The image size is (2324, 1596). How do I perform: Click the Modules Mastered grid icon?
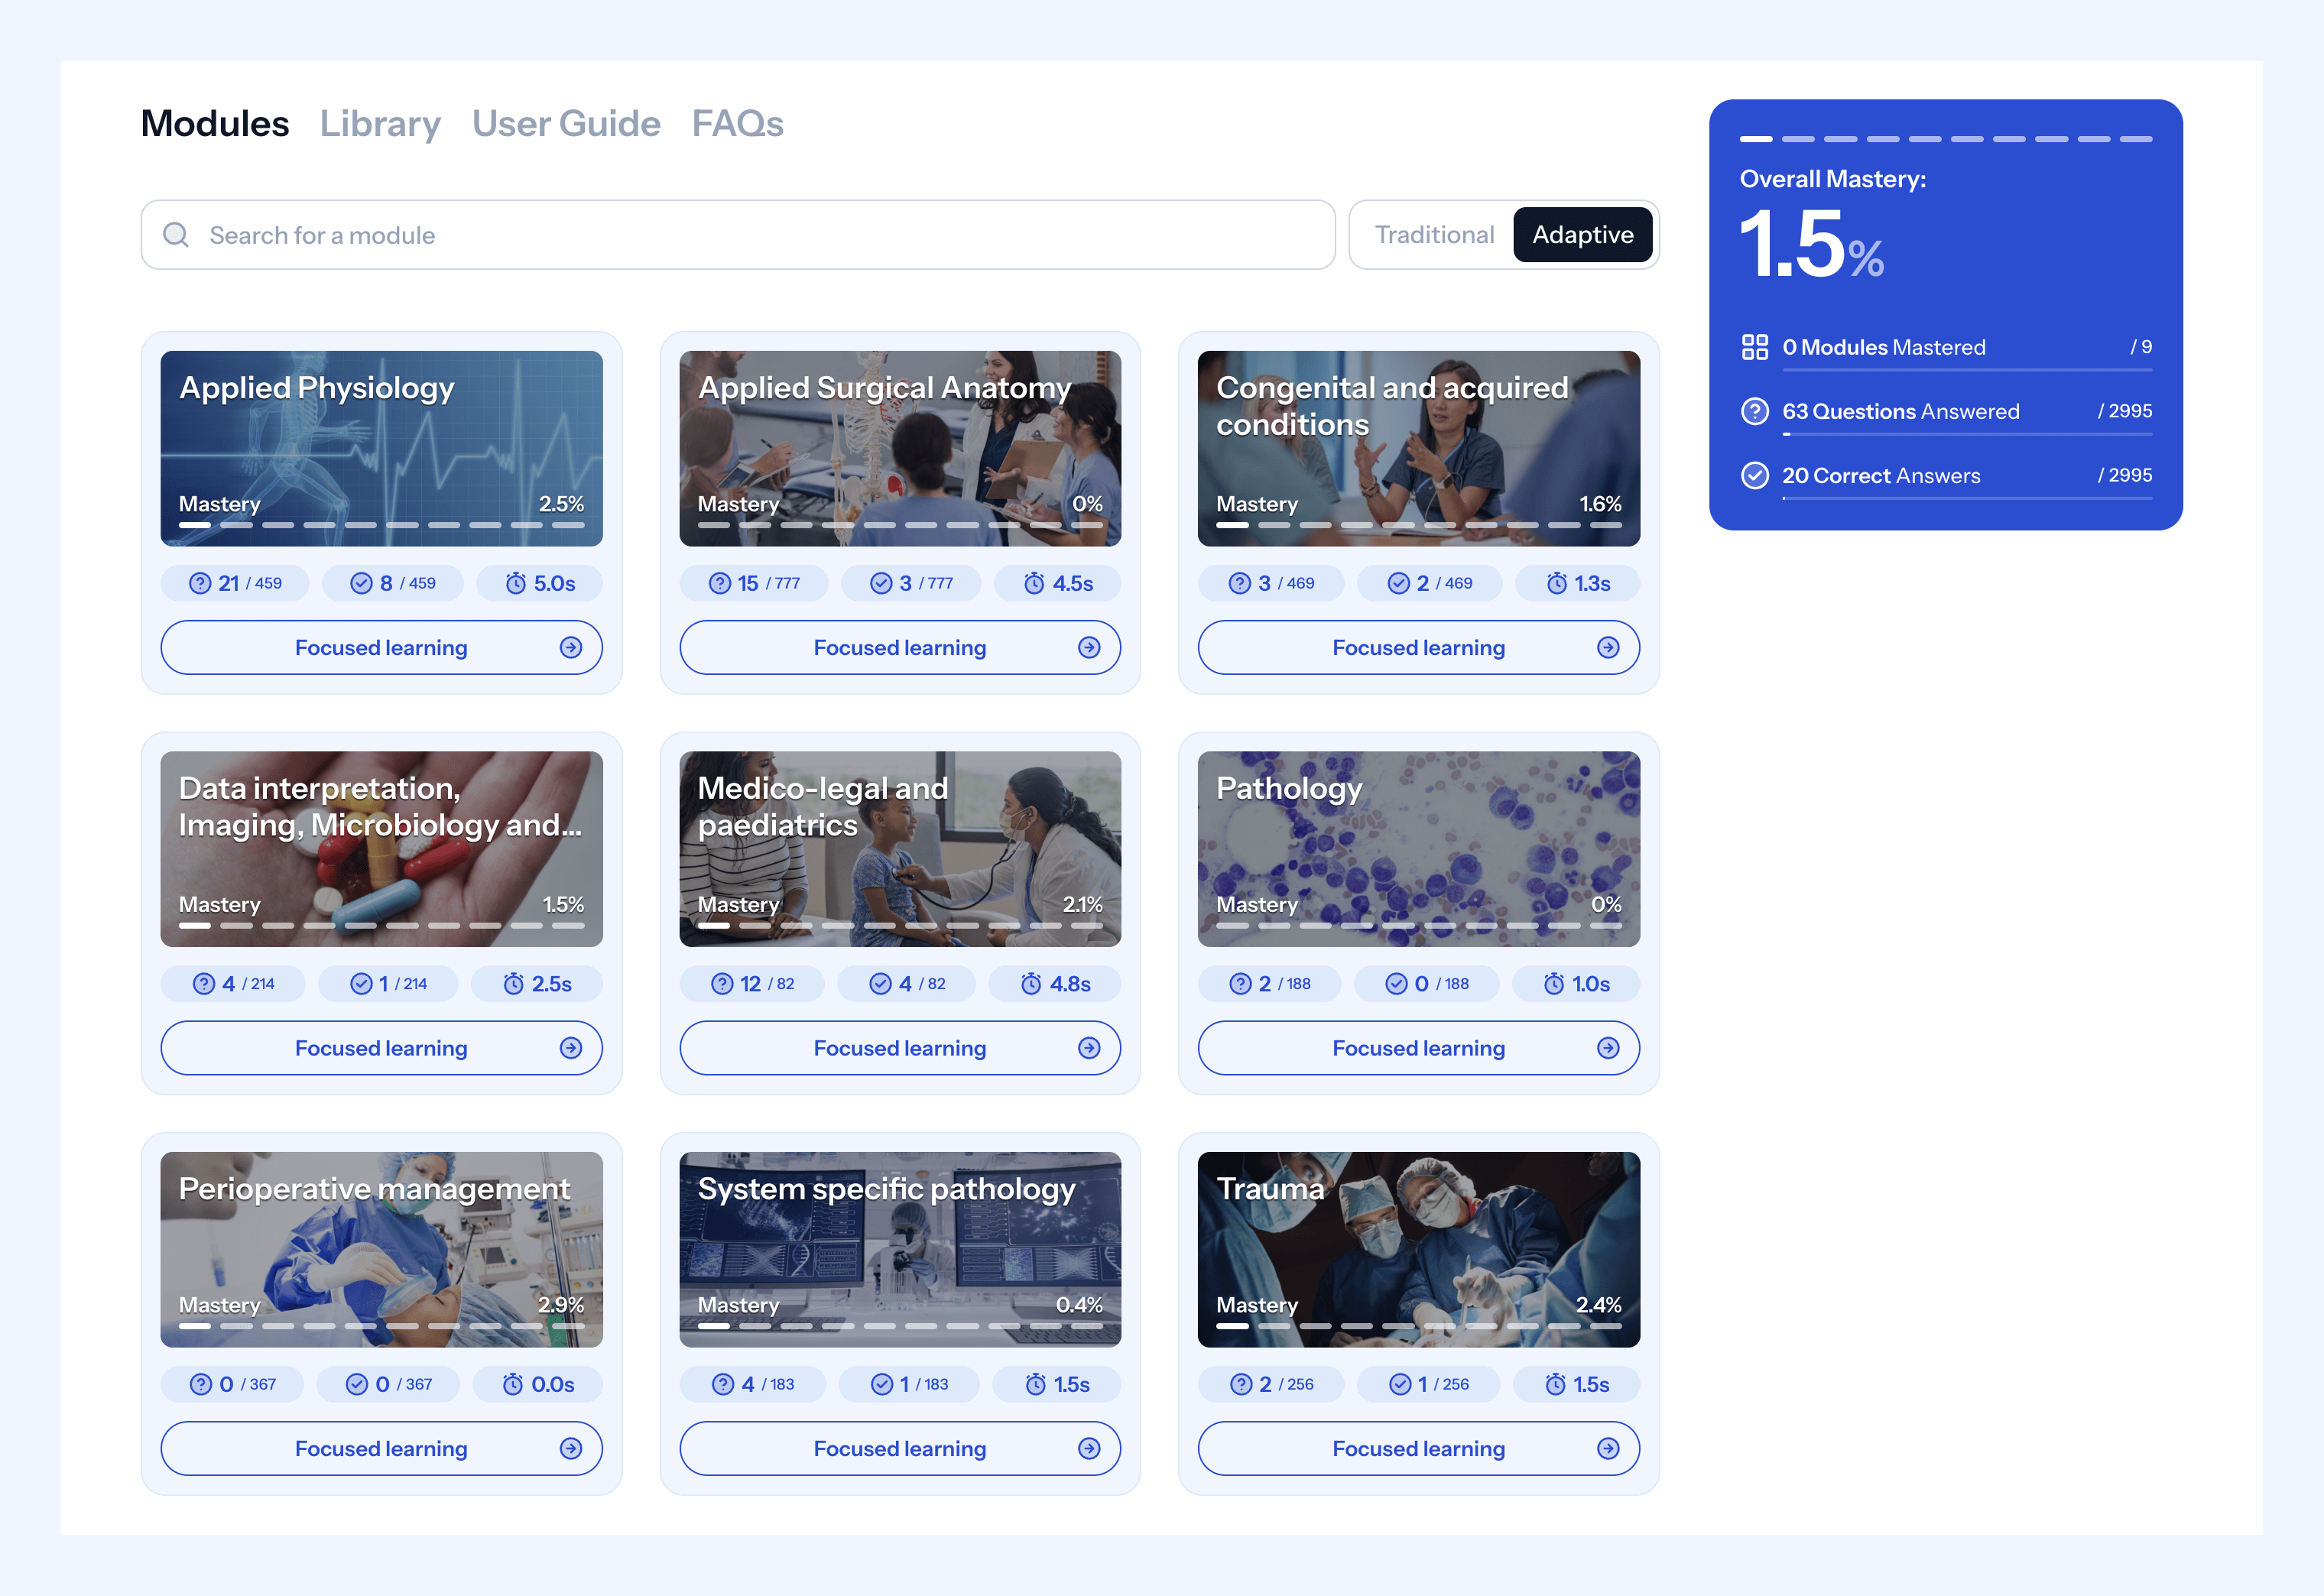coord(1755,347)
